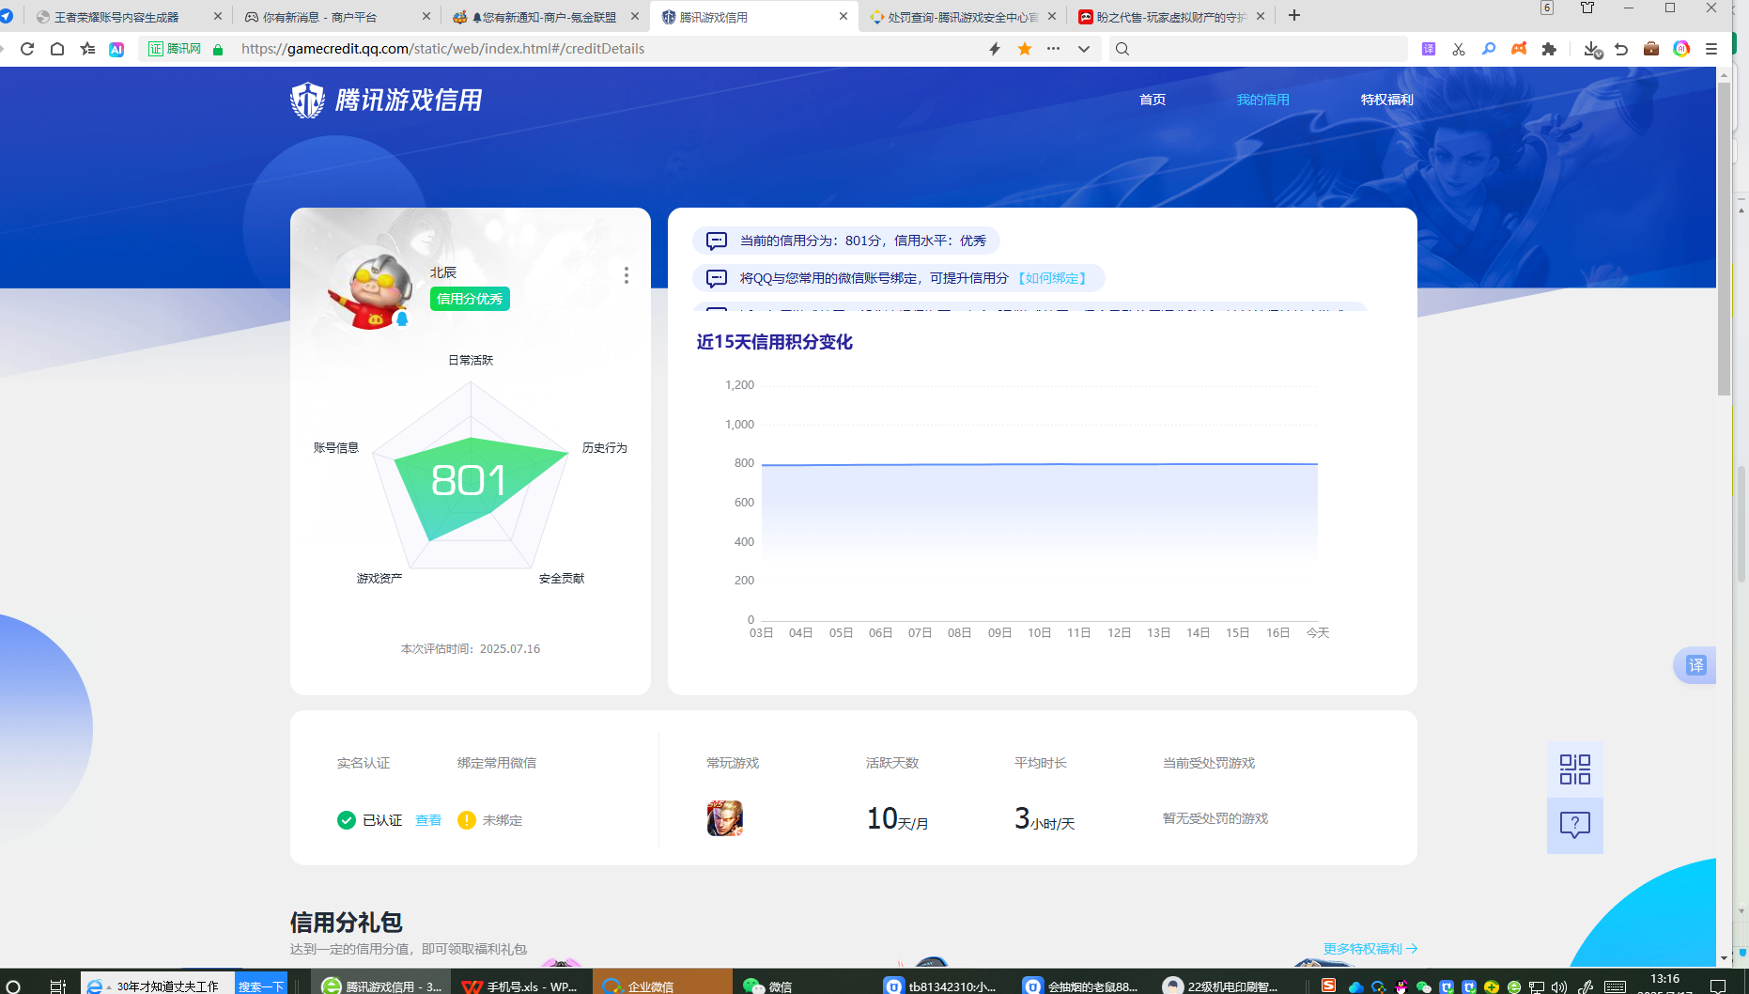
Task: Click the 暂无受处罚的游戏 text
Action: click(1215, 819)
